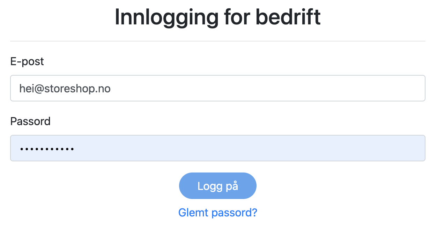Click the empty right side of Passord field
The height and width of the screenshot is (230, 437).
[x=349, y=148]
